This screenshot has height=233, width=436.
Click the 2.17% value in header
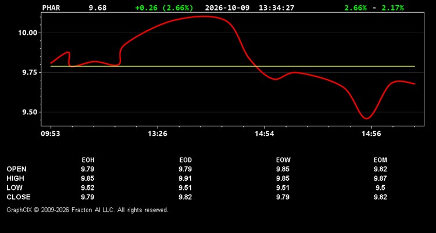[392, 8]
